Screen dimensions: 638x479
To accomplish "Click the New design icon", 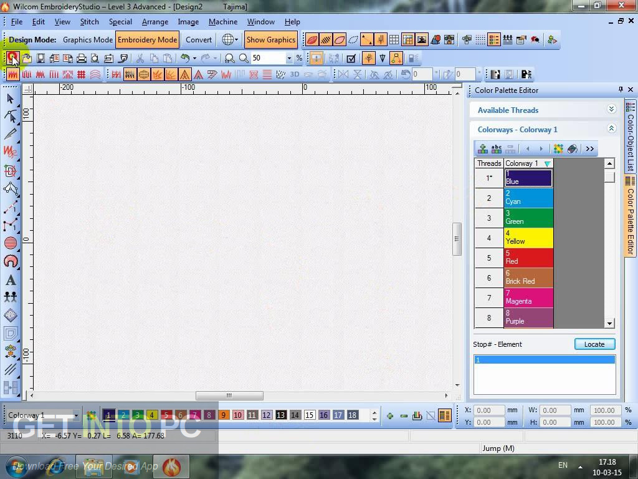I will pos(12,58).
